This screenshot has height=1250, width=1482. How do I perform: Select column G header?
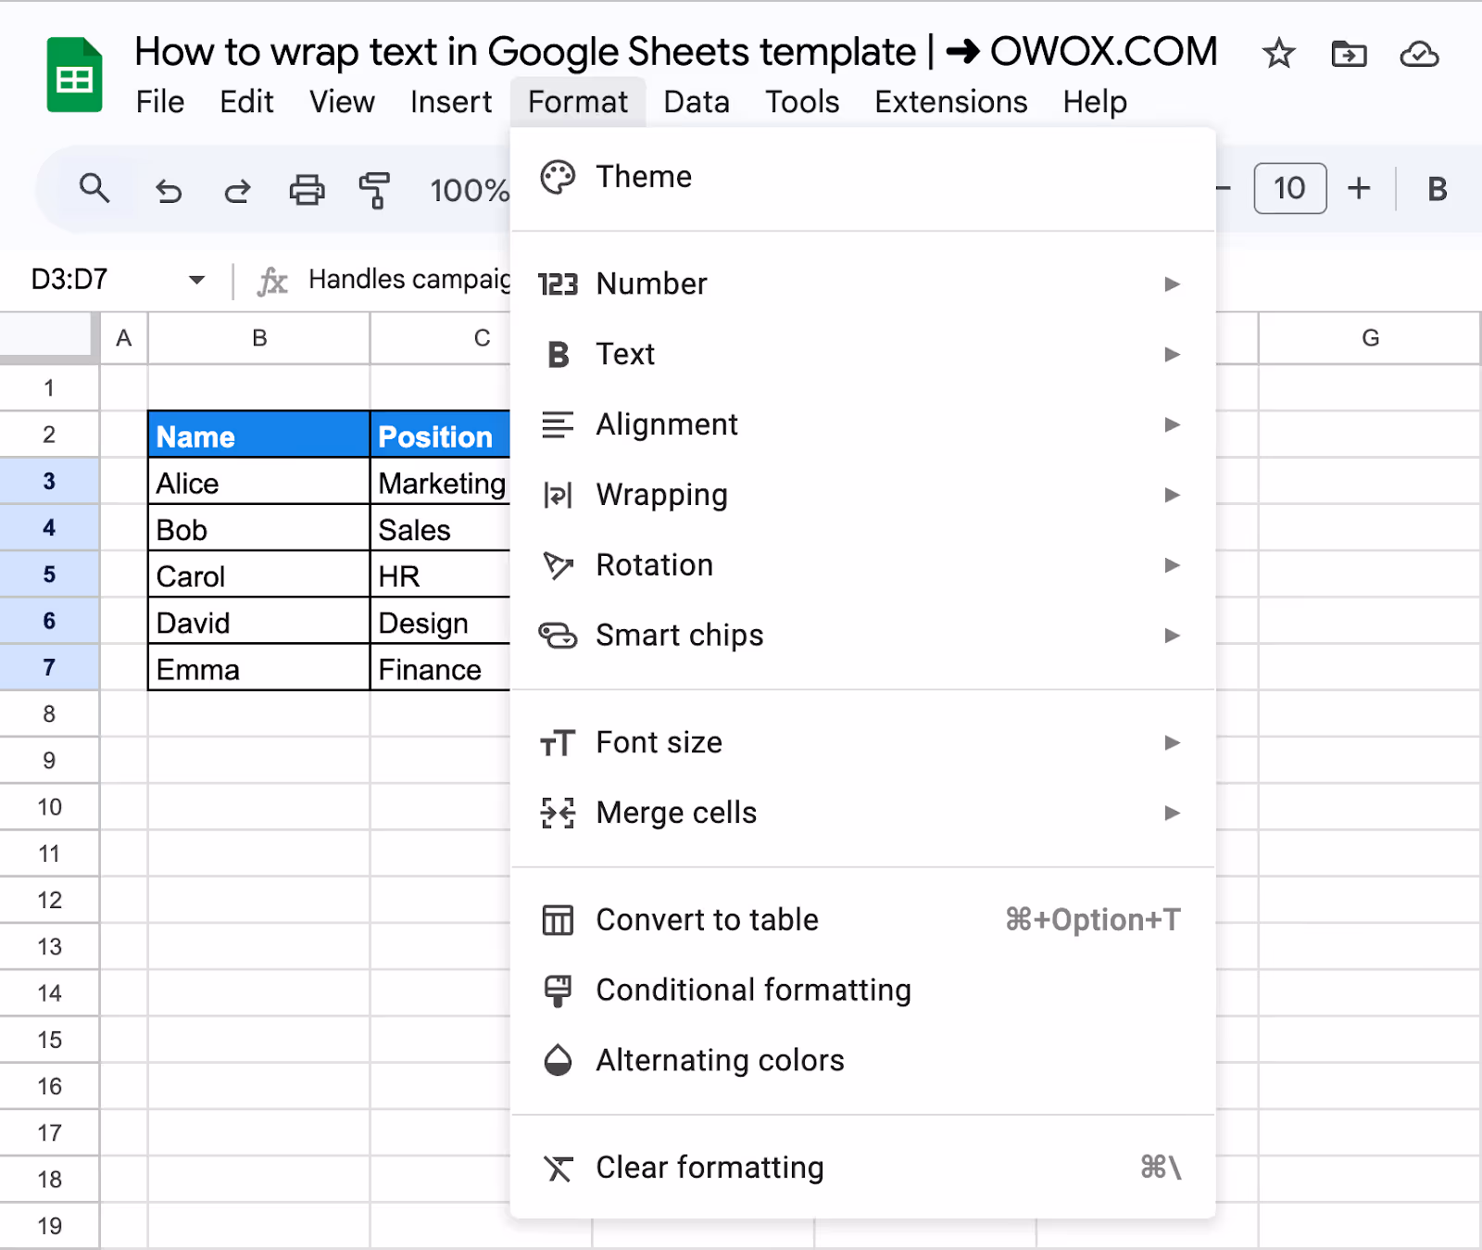tap(1370, 338)
